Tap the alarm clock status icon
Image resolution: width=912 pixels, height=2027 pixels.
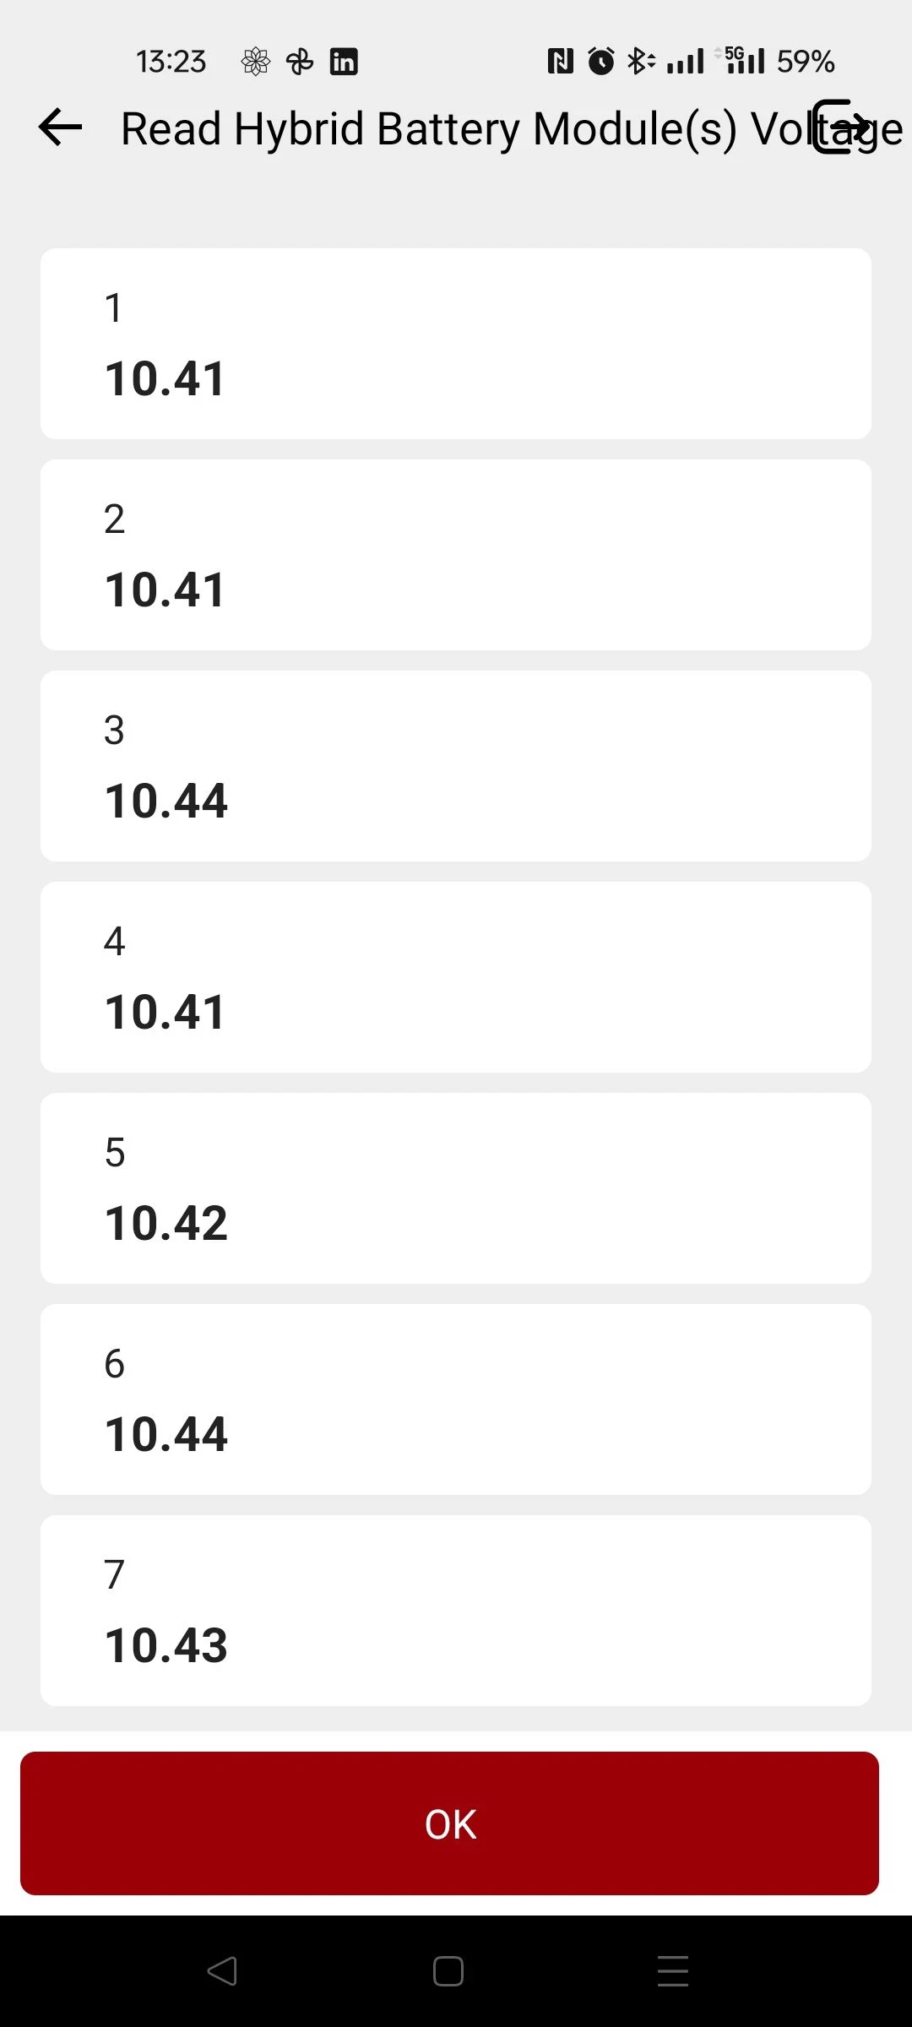[601, 61]
